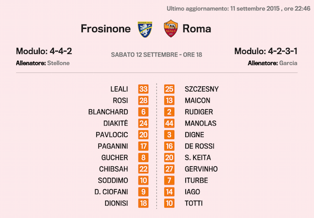Click the AS Roma club crest icon

tap(171, 28)
